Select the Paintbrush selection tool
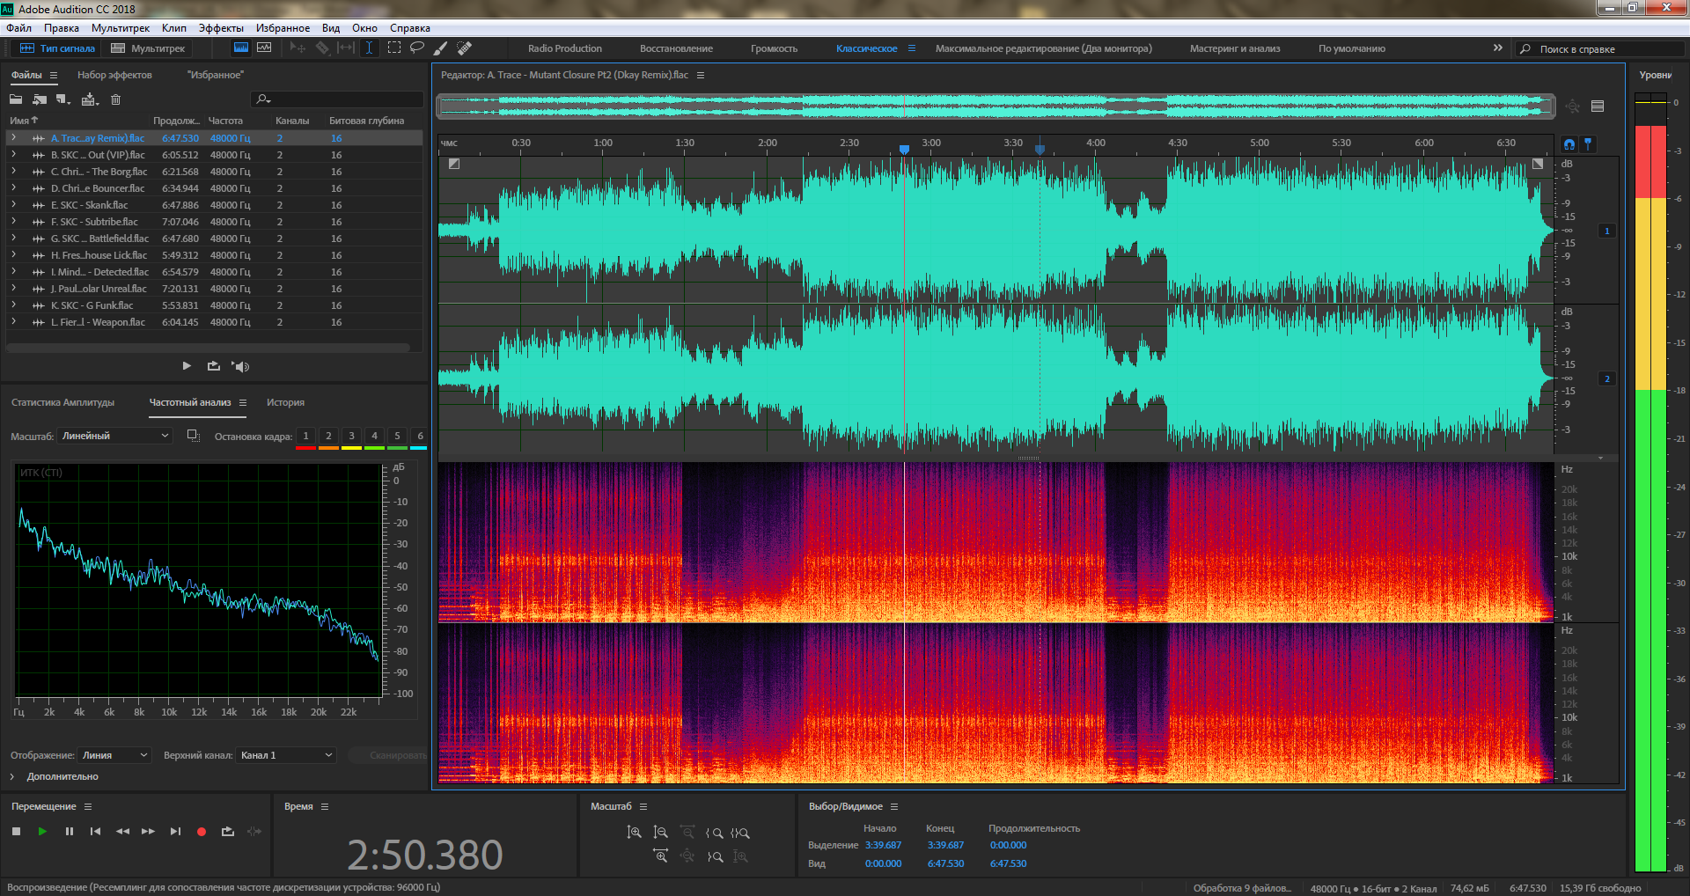The image size is (1690, 896). pyautogui.click(x=440, y=48)
